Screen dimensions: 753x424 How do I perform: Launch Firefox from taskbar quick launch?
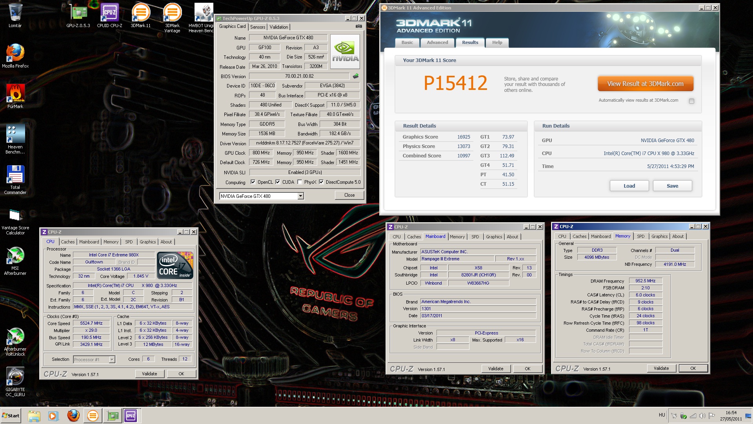pos(73,415)
